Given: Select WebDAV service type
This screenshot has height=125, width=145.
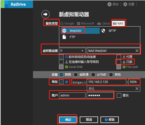Looking at the screenshot, I should 80,31.
